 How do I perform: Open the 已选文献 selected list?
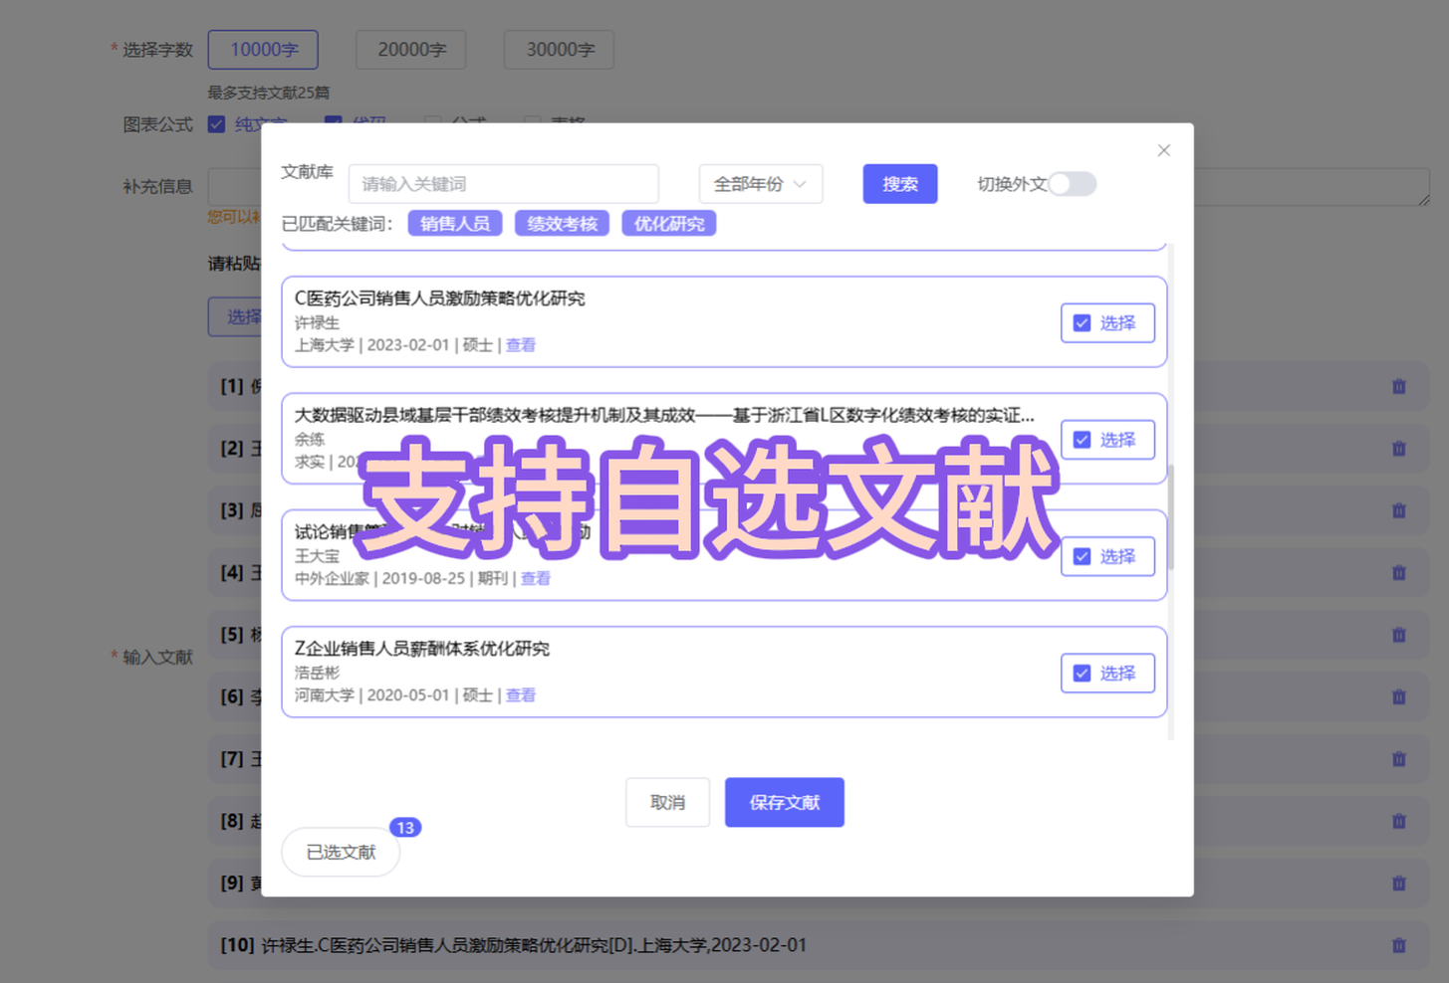click(x=341, y=852)
